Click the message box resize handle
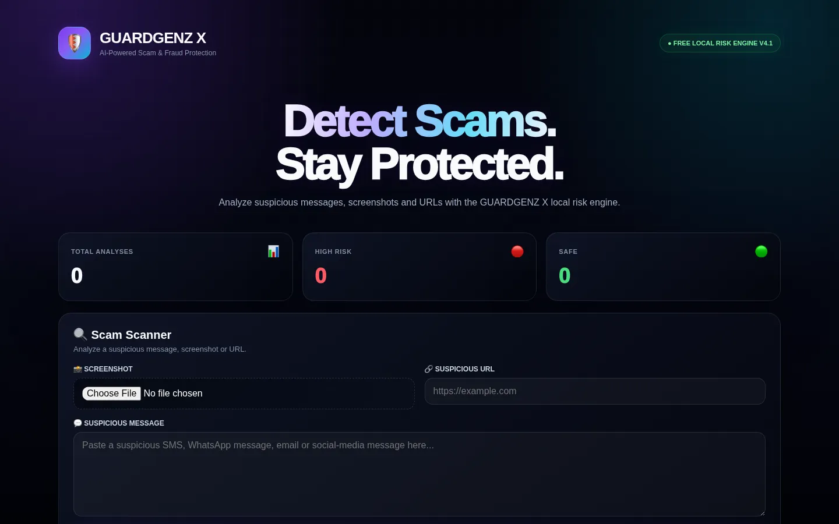 point(761,512)
